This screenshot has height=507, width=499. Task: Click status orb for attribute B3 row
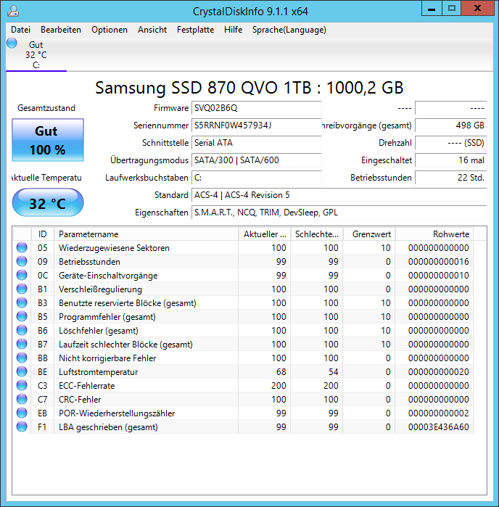(x=22, y=302)
